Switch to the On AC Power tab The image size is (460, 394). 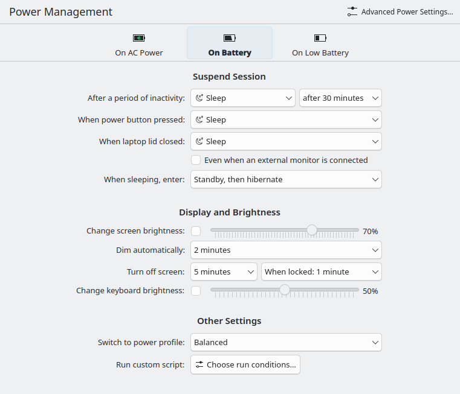(139, 44)
